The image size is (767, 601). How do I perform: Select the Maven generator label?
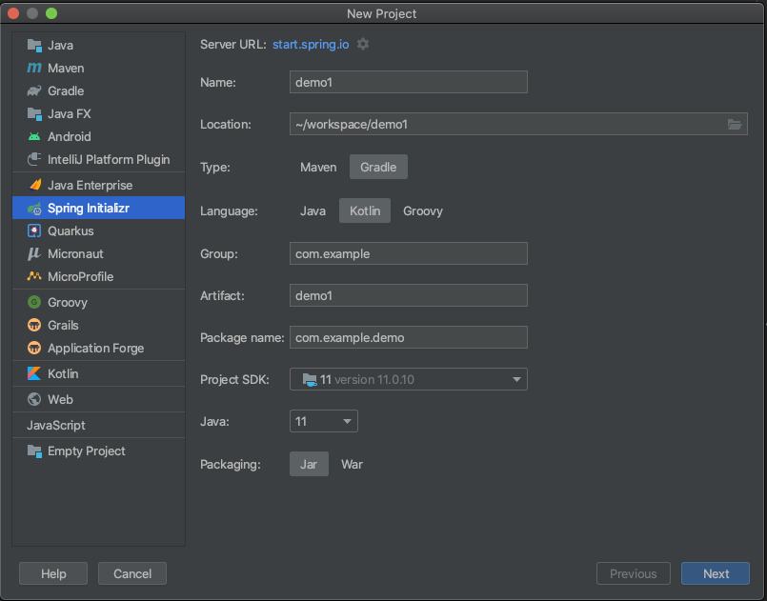click(x=66, y=68)
